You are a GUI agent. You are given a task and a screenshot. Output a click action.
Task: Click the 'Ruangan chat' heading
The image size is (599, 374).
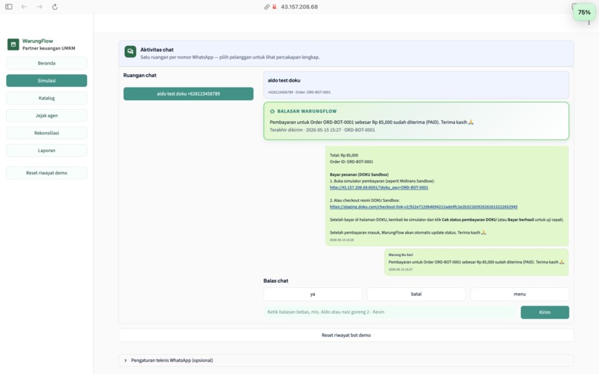tap(140, 75)
